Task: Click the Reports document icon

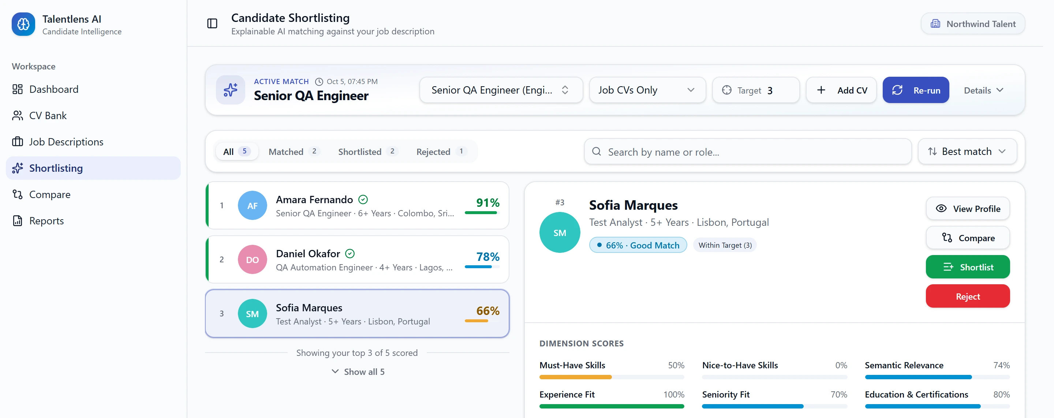Action: 18,221
